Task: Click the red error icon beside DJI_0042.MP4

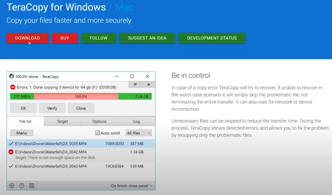Action: tap(11, 152)
